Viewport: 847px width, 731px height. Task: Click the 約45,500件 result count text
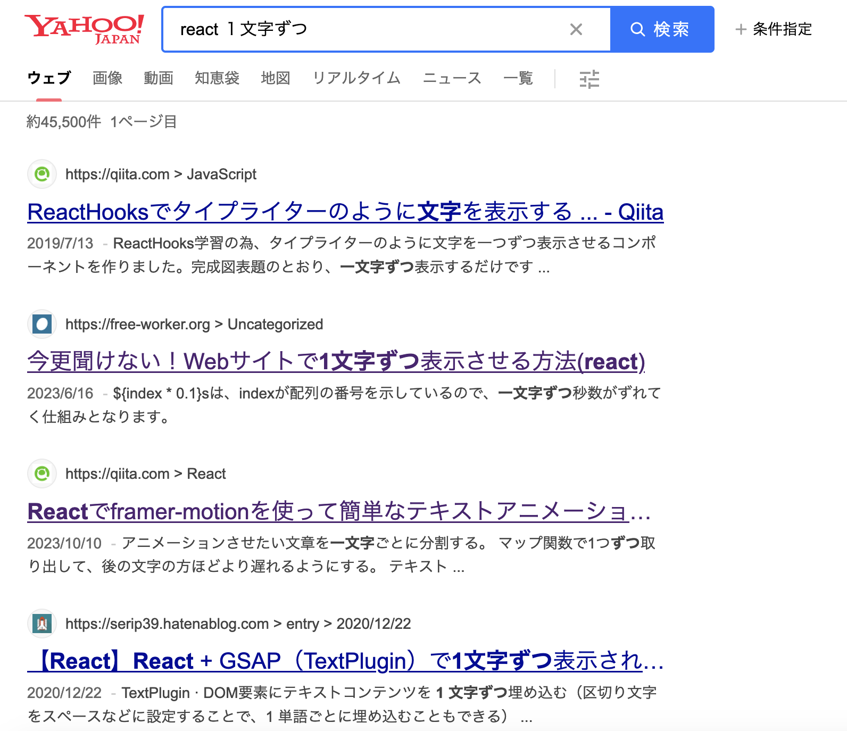point(64,122)
